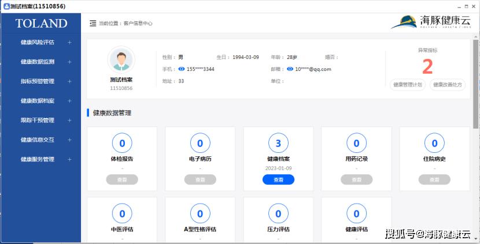The height and width of the screenshot is (244, 480).
Task: Click the count circle above 健康评估
Action: click(x=356, y=213)
